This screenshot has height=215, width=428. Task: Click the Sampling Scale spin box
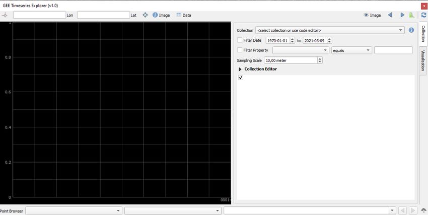[293, 60]
